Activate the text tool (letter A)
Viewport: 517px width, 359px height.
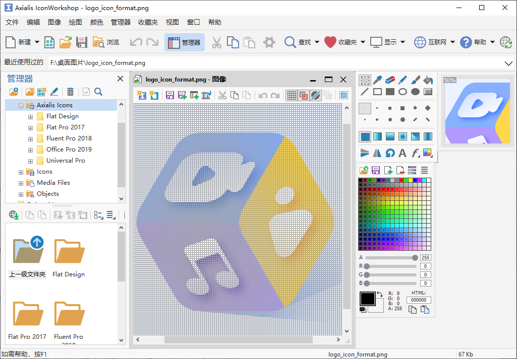[403, 153]
